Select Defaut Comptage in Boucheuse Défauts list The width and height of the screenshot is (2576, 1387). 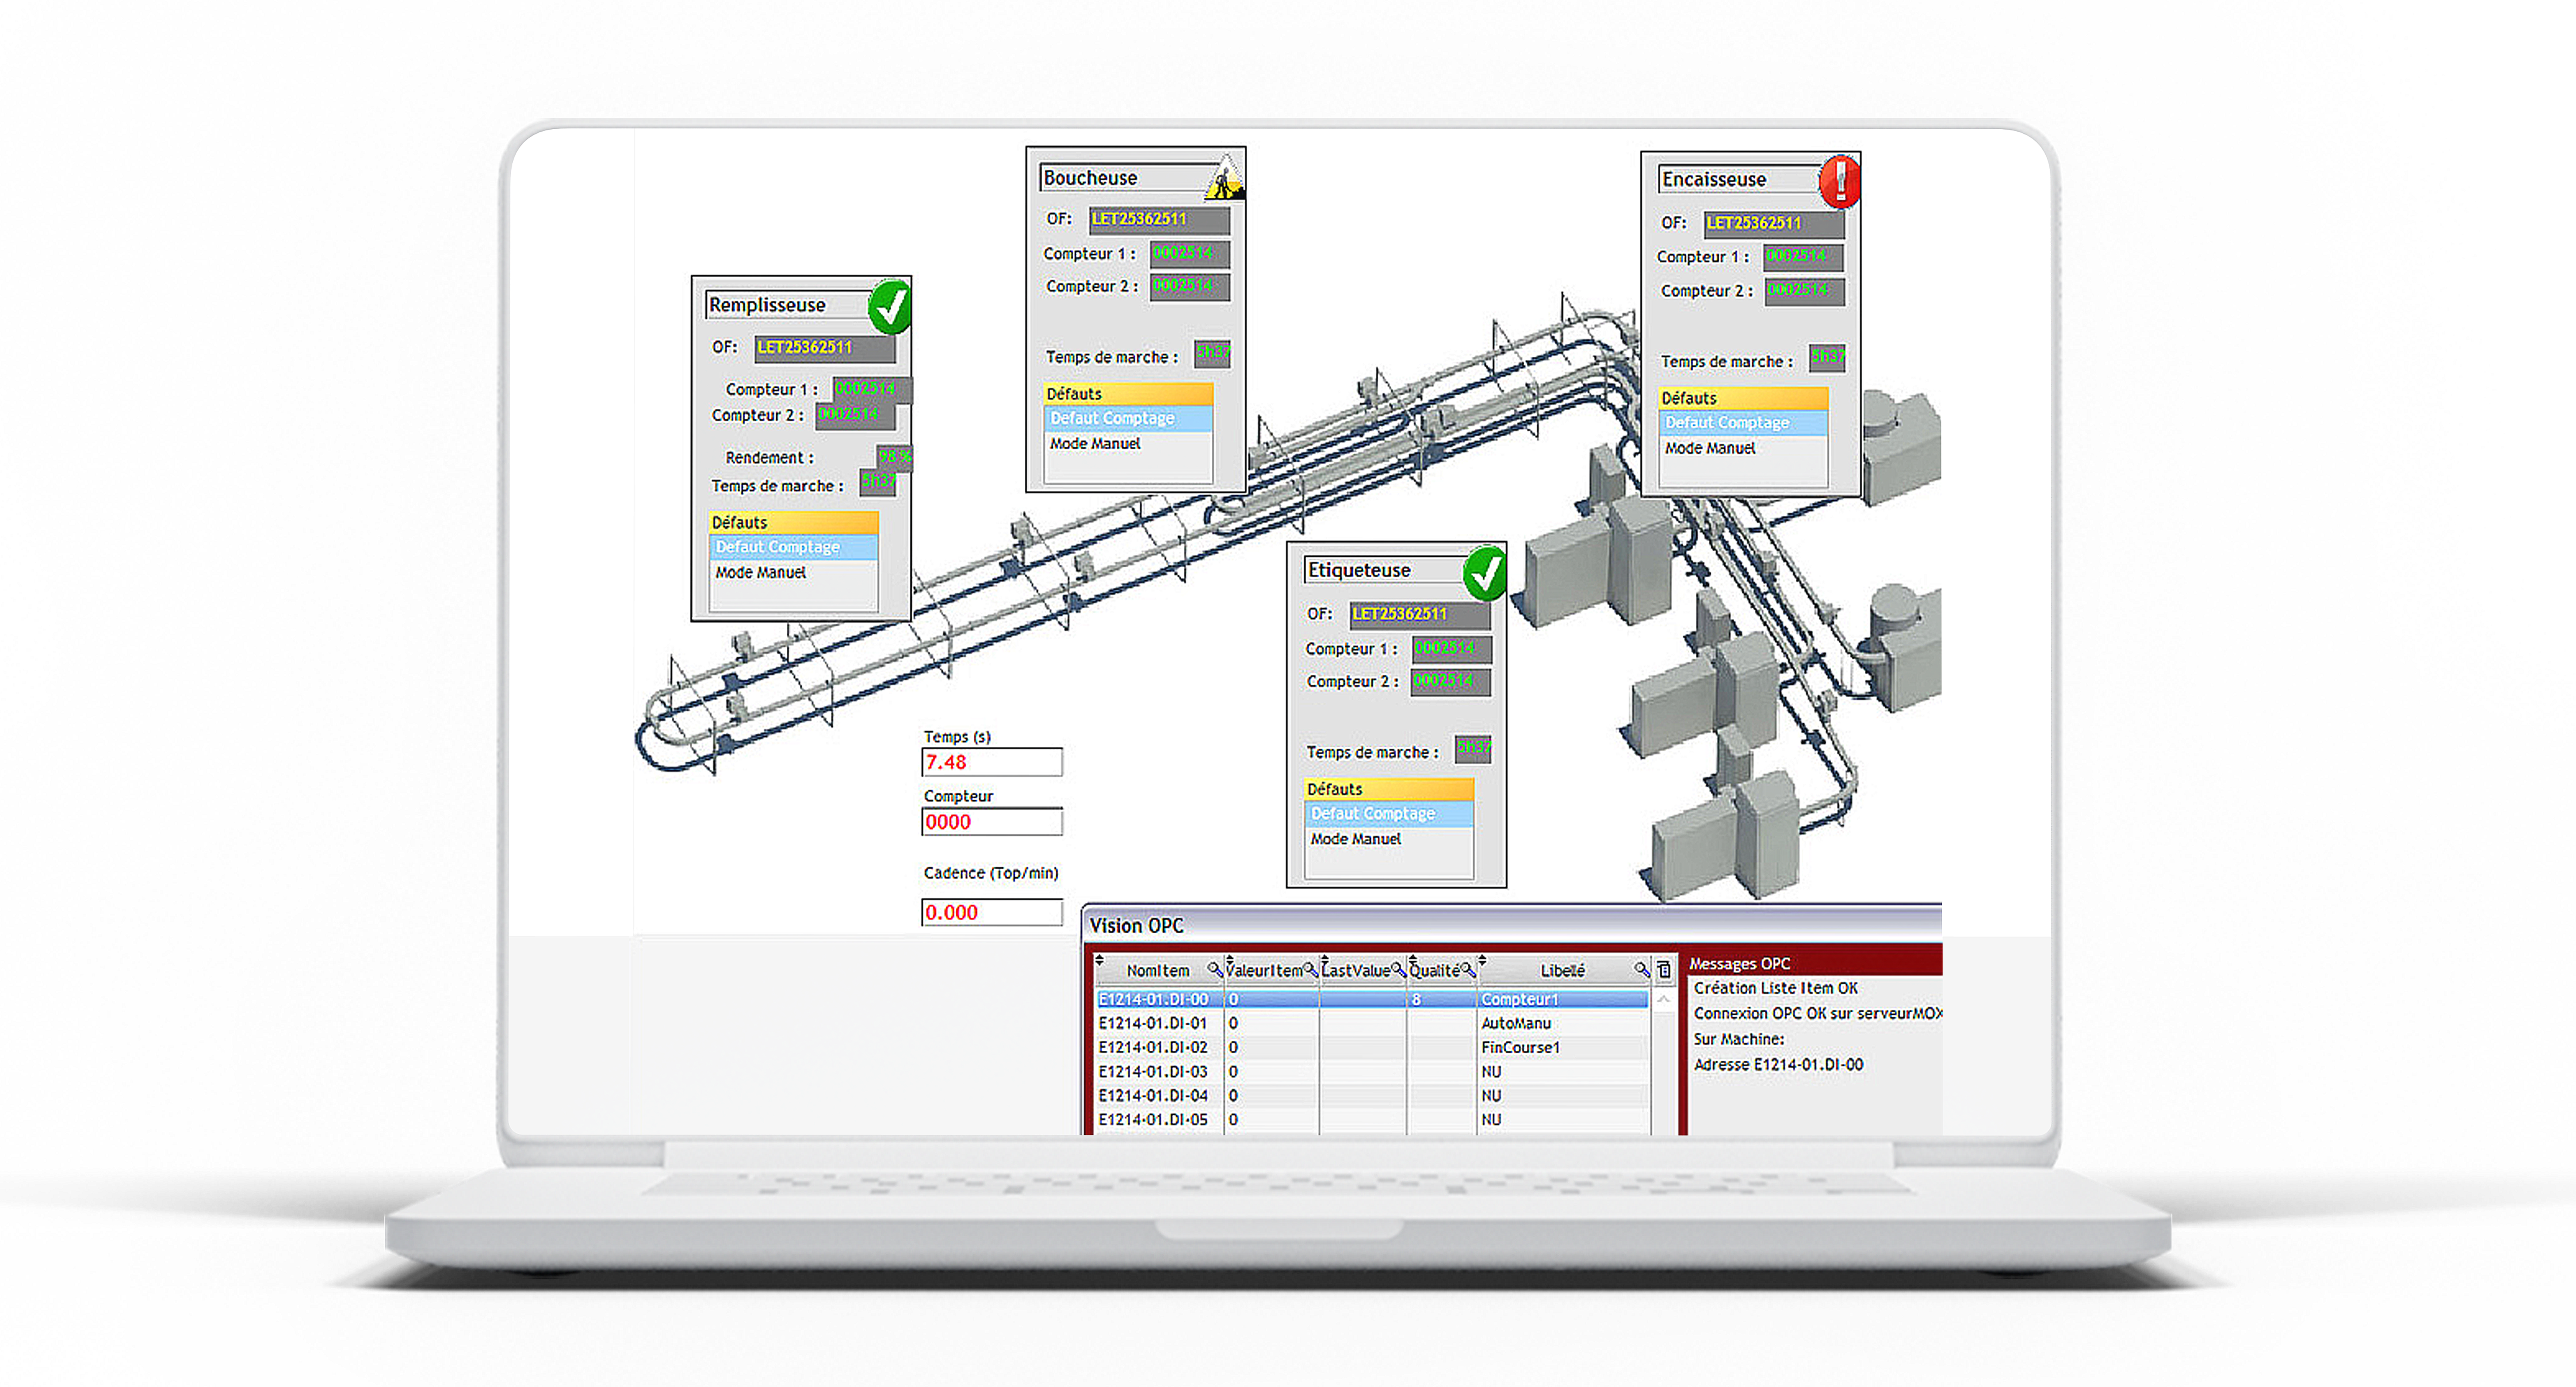(x=1128, y=418)
